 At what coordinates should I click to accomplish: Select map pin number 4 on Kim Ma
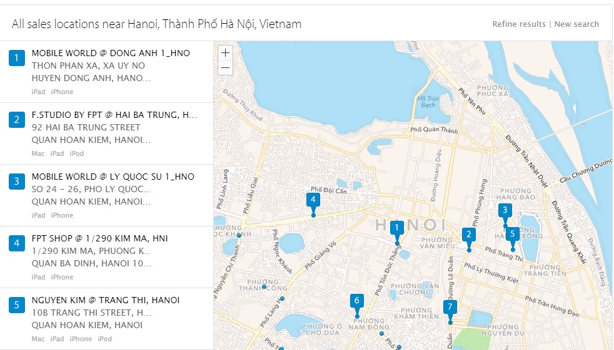click(313, 201)
